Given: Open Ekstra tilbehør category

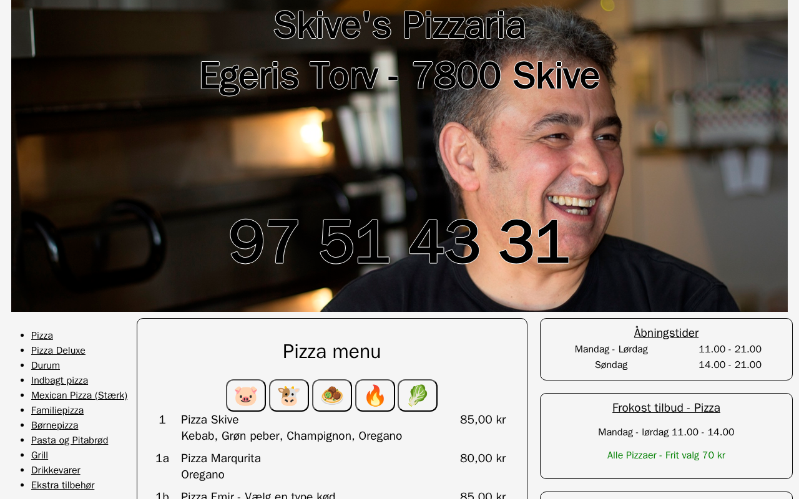Looking at the screenshot, I should point(63,485).
